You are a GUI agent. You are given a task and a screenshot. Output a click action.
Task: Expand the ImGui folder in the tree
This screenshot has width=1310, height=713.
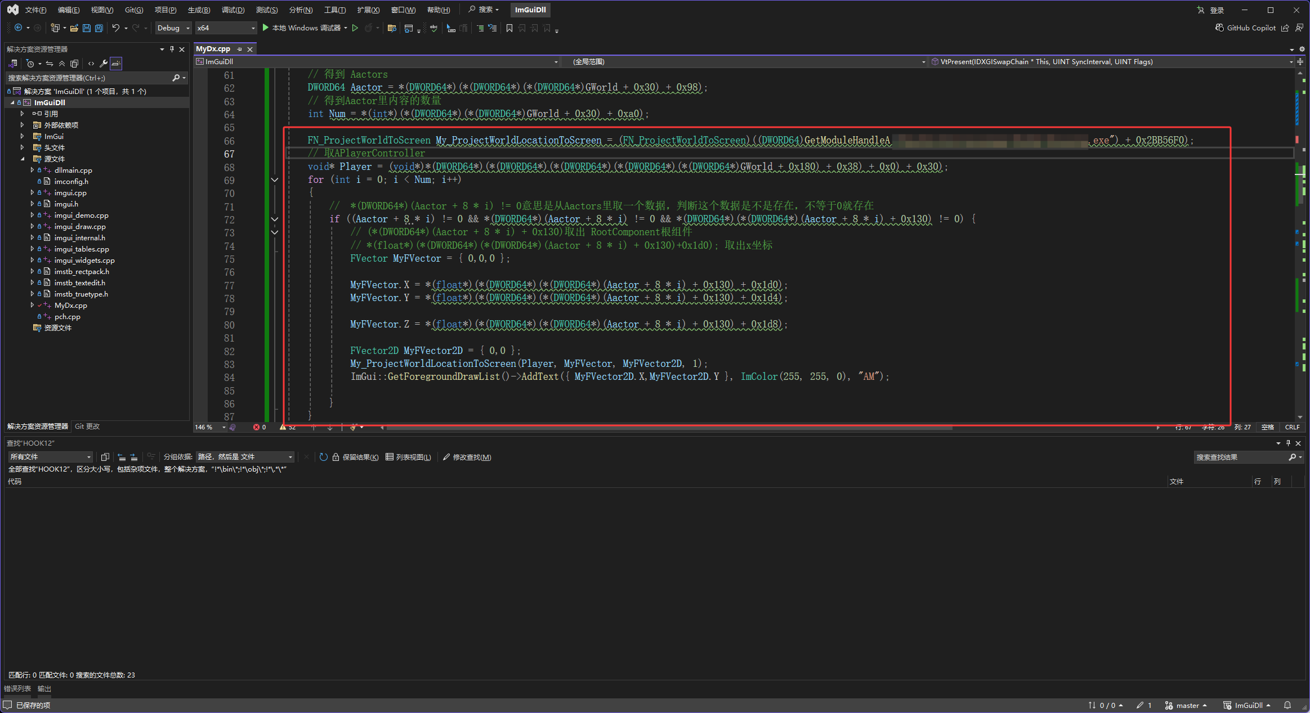(x=22, y=136)
